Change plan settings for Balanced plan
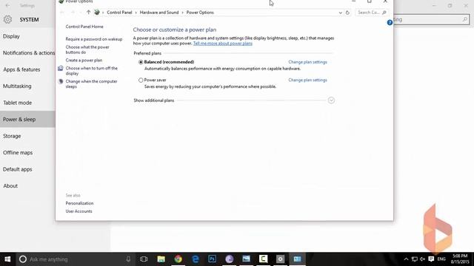The image size is (474, 266). click(307, 62)
